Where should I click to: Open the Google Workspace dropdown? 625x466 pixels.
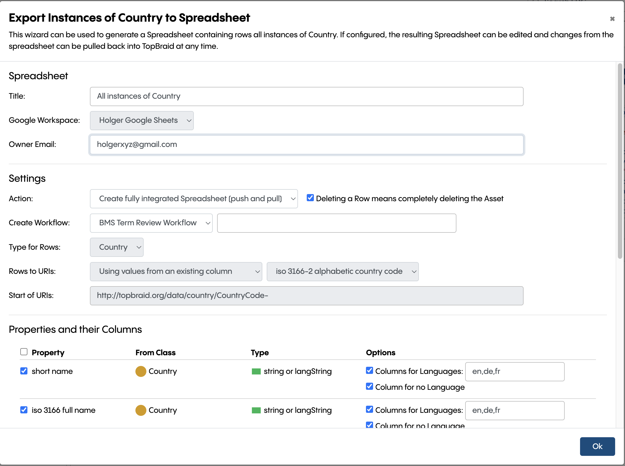(141, 120)
